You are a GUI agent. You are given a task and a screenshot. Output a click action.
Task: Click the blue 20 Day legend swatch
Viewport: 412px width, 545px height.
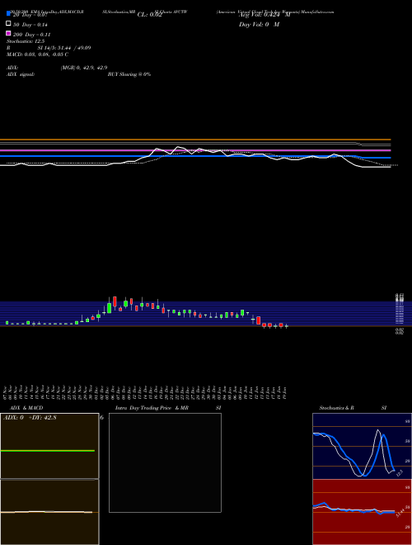coord(8,14)
